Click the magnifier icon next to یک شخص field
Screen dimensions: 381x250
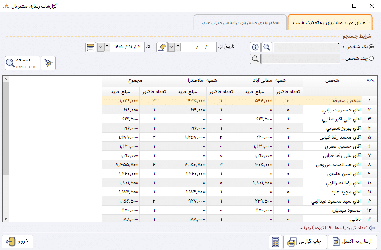pos(267,47)
